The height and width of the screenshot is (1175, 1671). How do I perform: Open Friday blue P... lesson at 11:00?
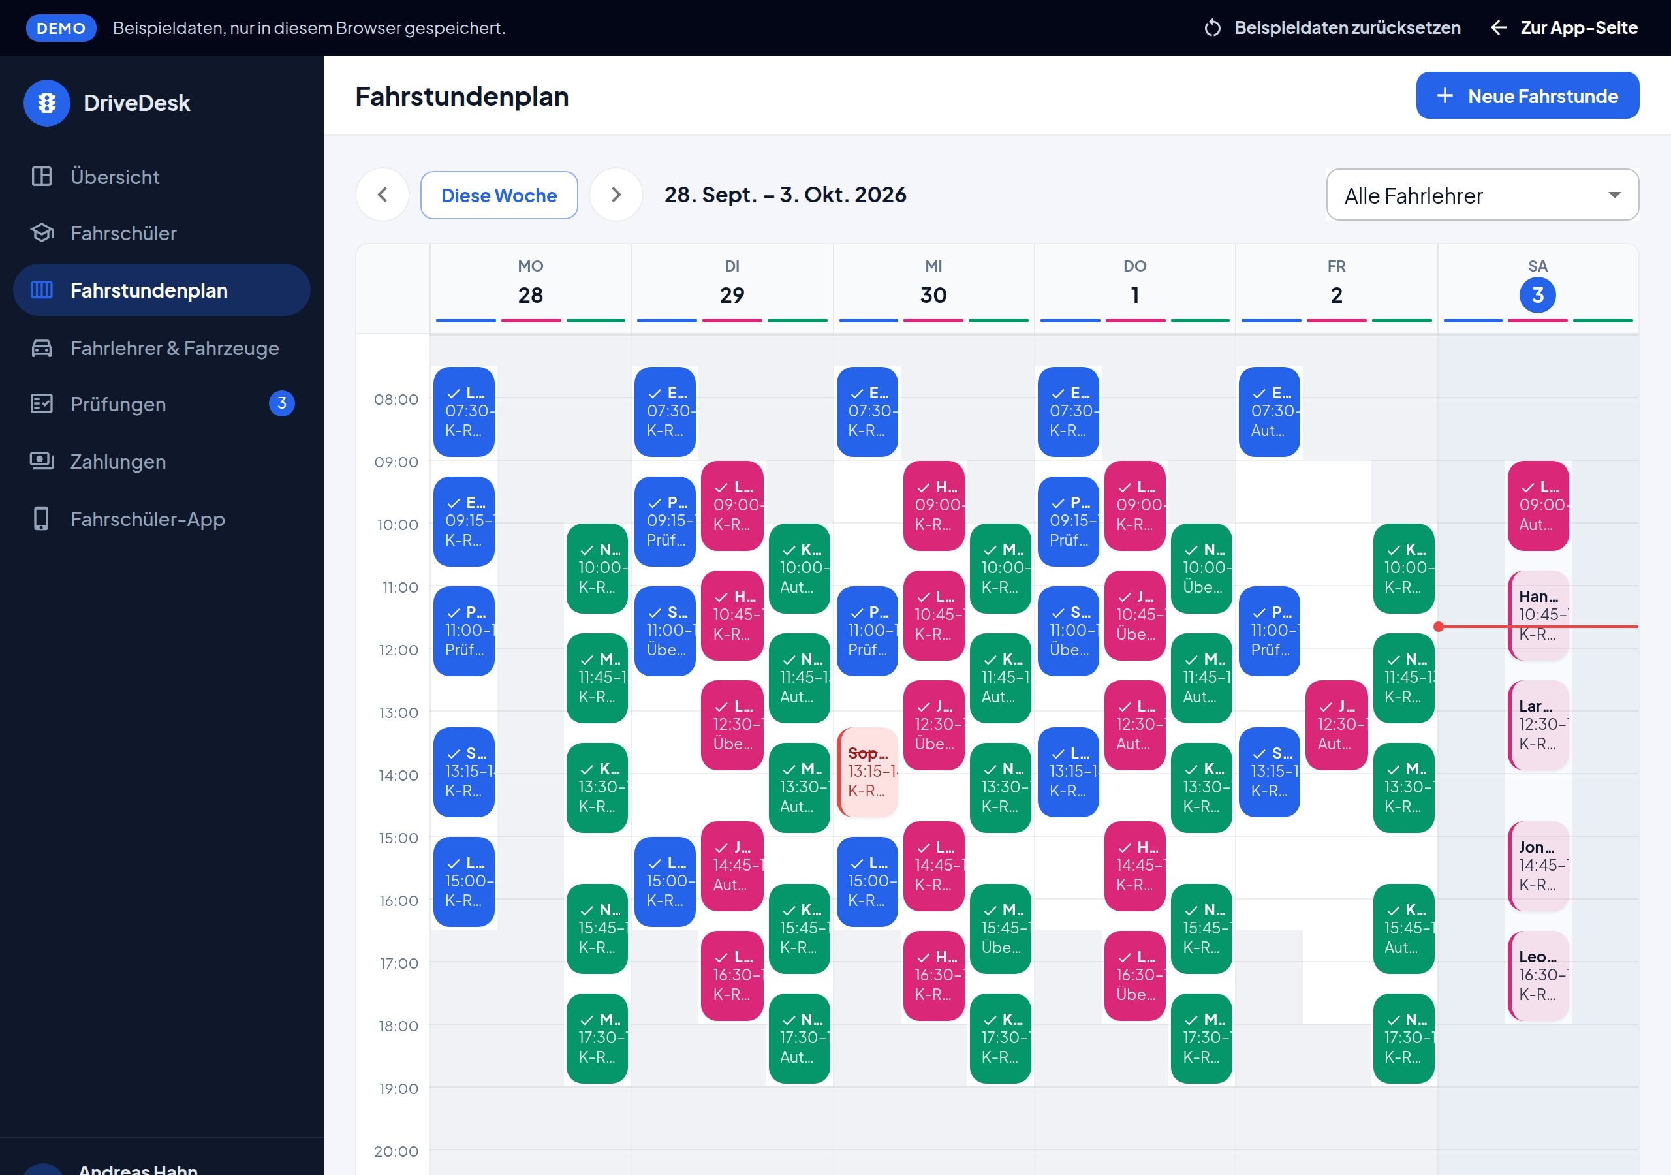coord(1270,631)
